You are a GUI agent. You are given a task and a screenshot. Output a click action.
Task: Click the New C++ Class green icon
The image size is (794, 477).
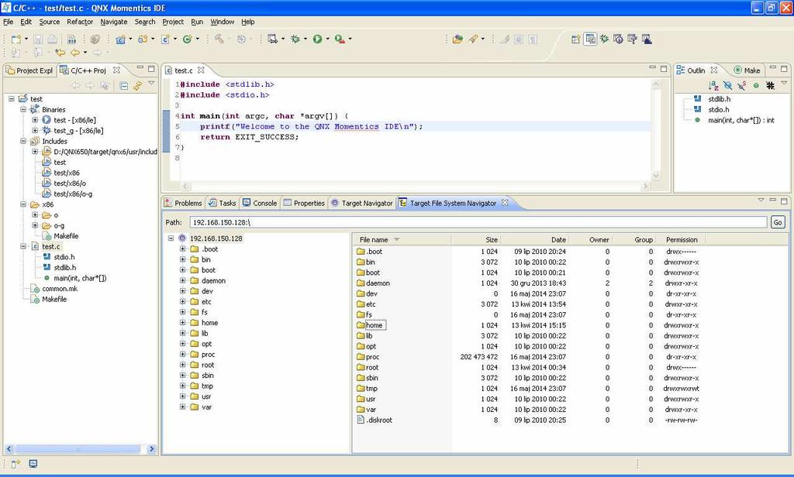pyautogui.click(x=187, y=39)
